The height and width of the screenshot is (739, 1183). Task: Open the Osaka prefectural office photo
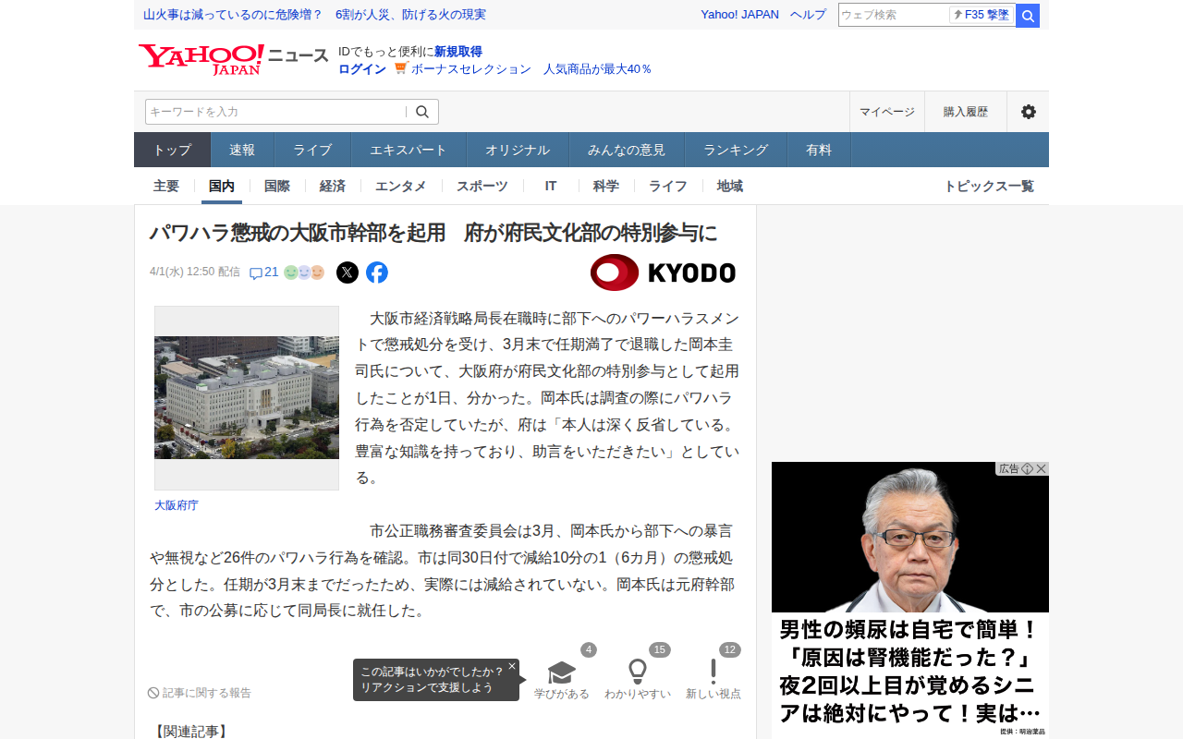(x=247, y=398)
